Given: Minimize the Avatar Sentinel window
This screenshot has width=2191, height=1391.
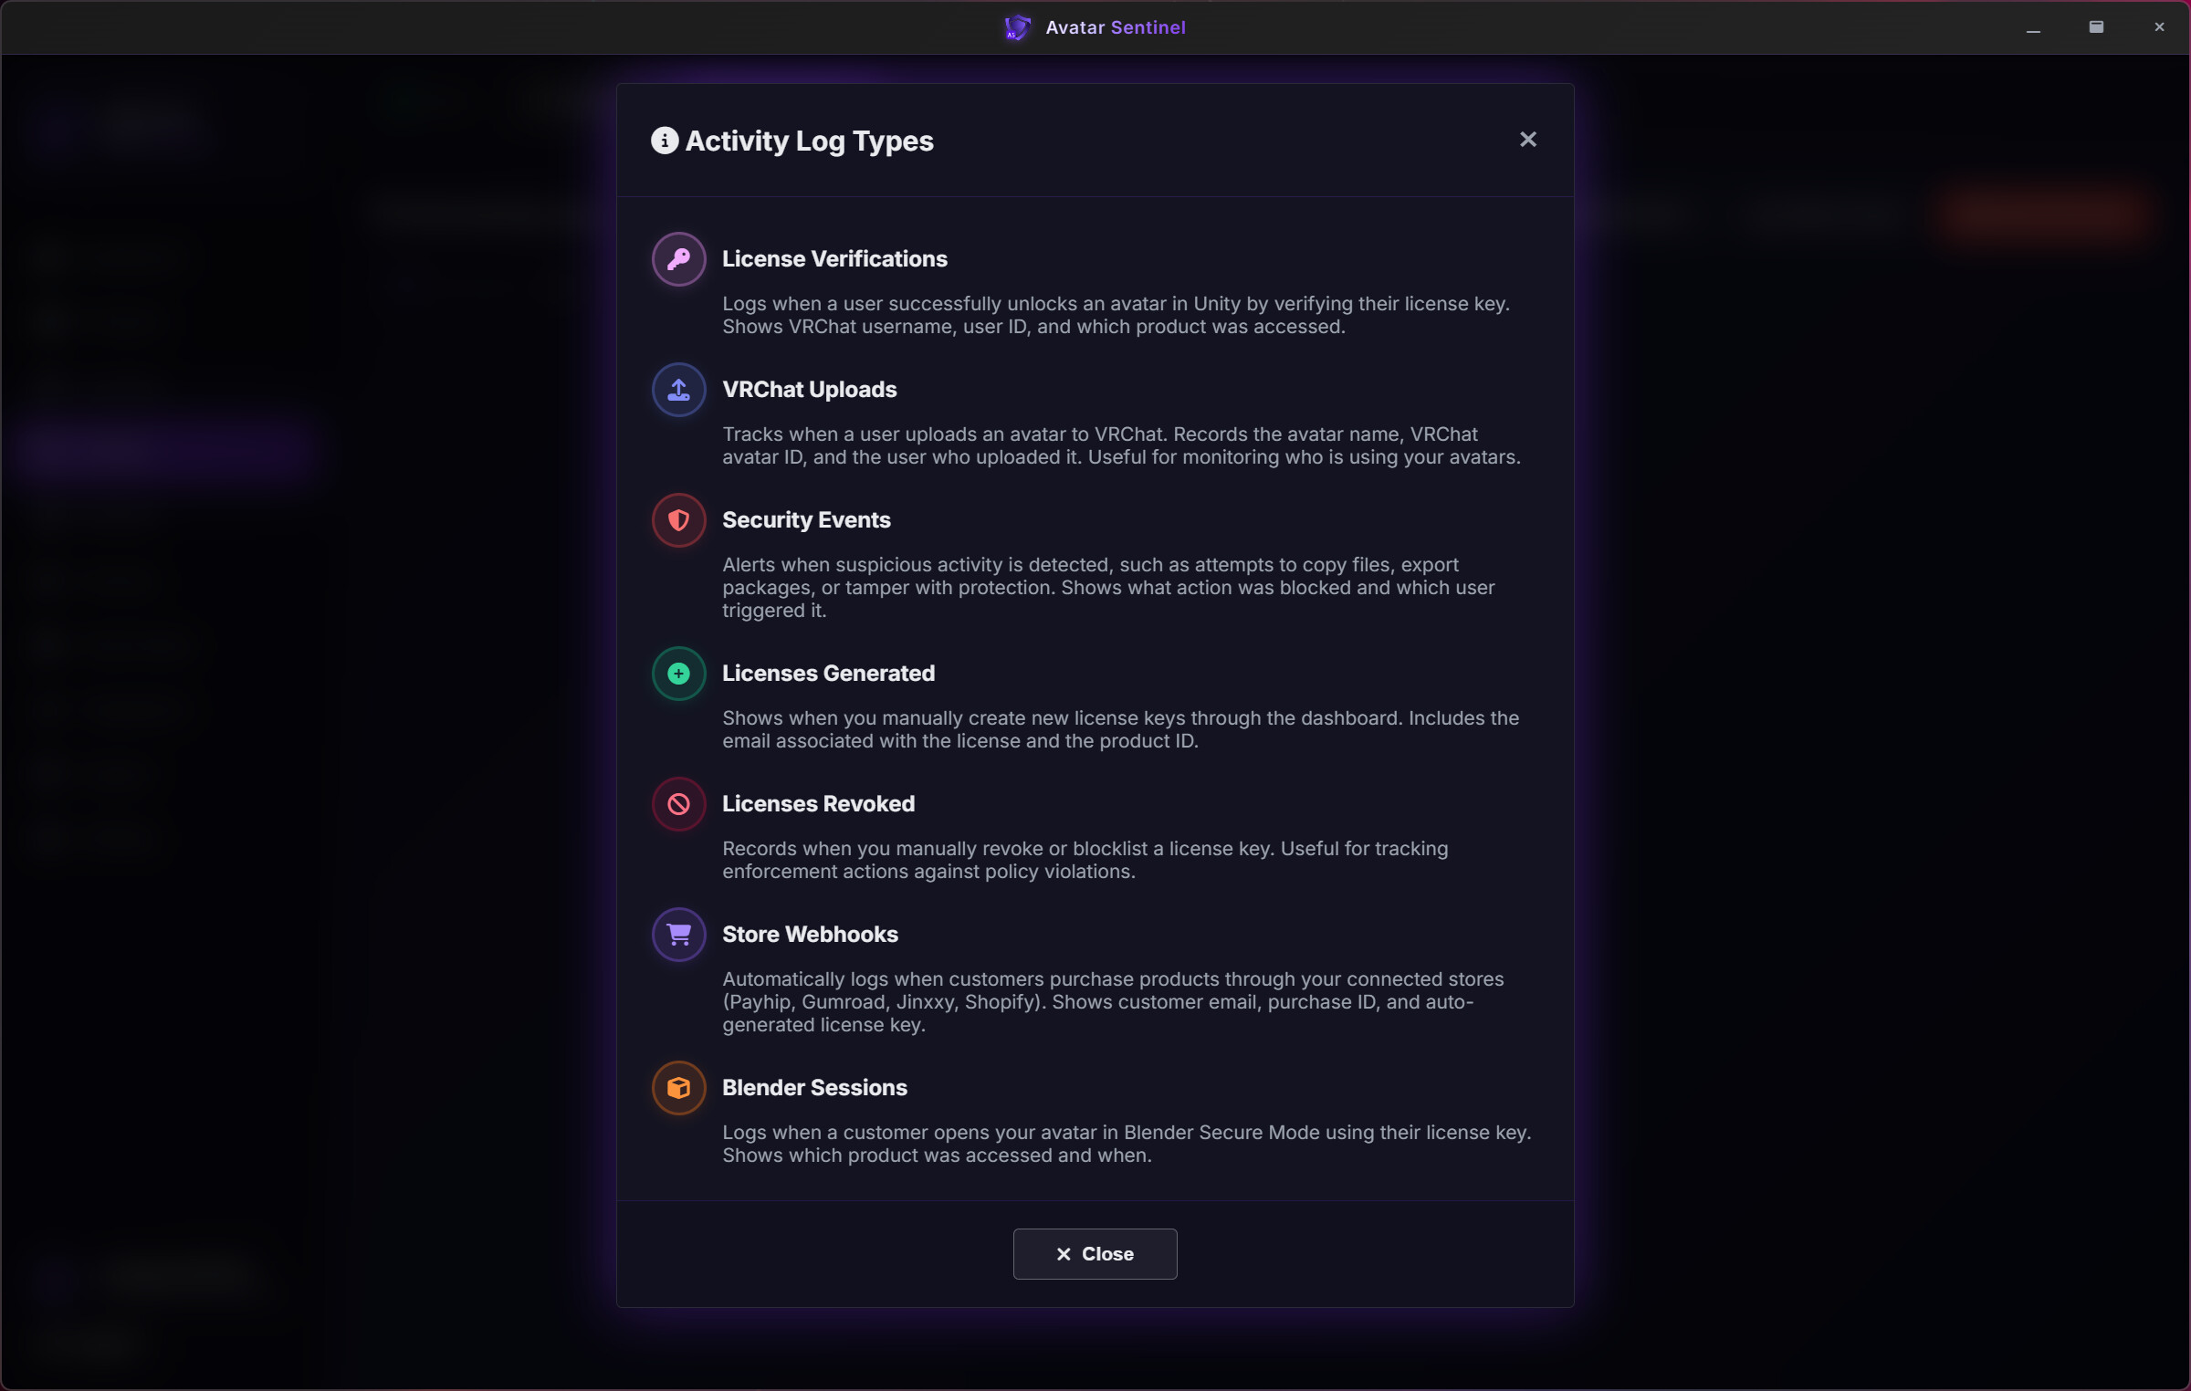Looking at the screenshot, I should [2033, 26].
